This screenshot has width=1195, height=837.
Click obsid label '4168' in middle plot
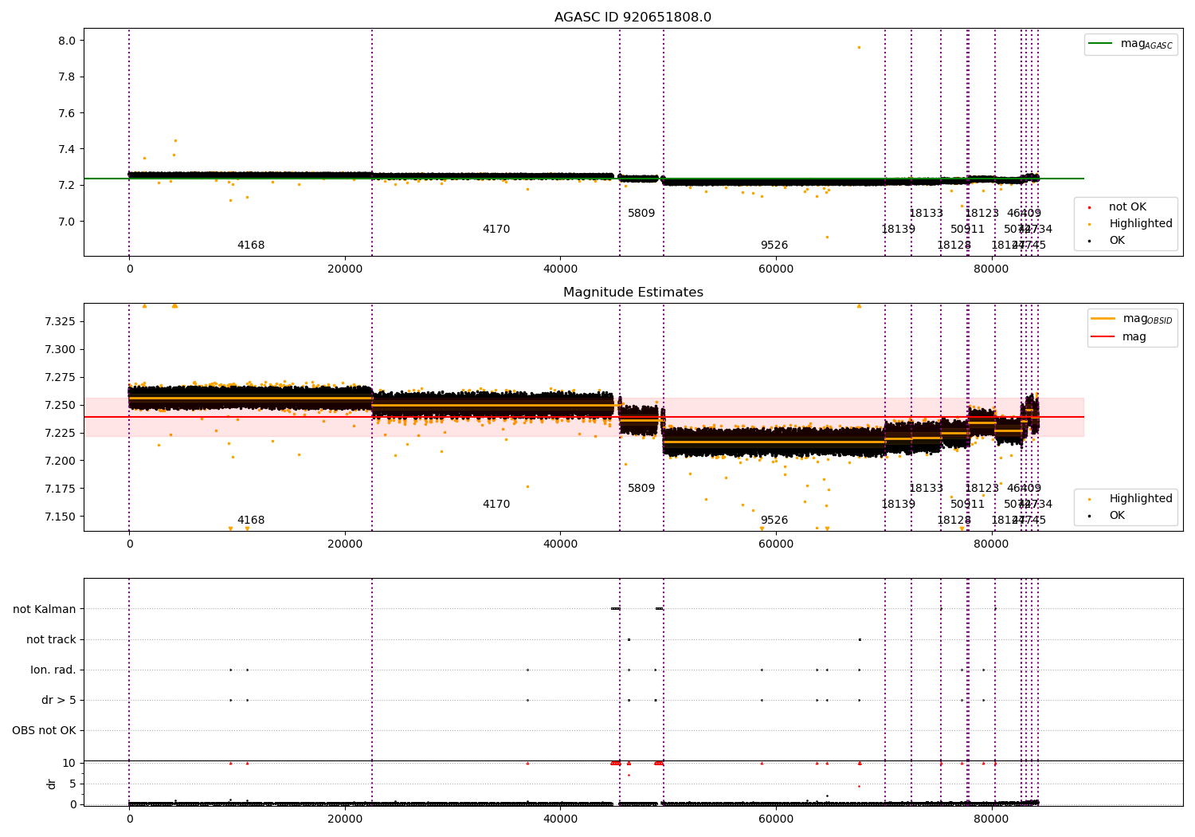tap(251, 521)
